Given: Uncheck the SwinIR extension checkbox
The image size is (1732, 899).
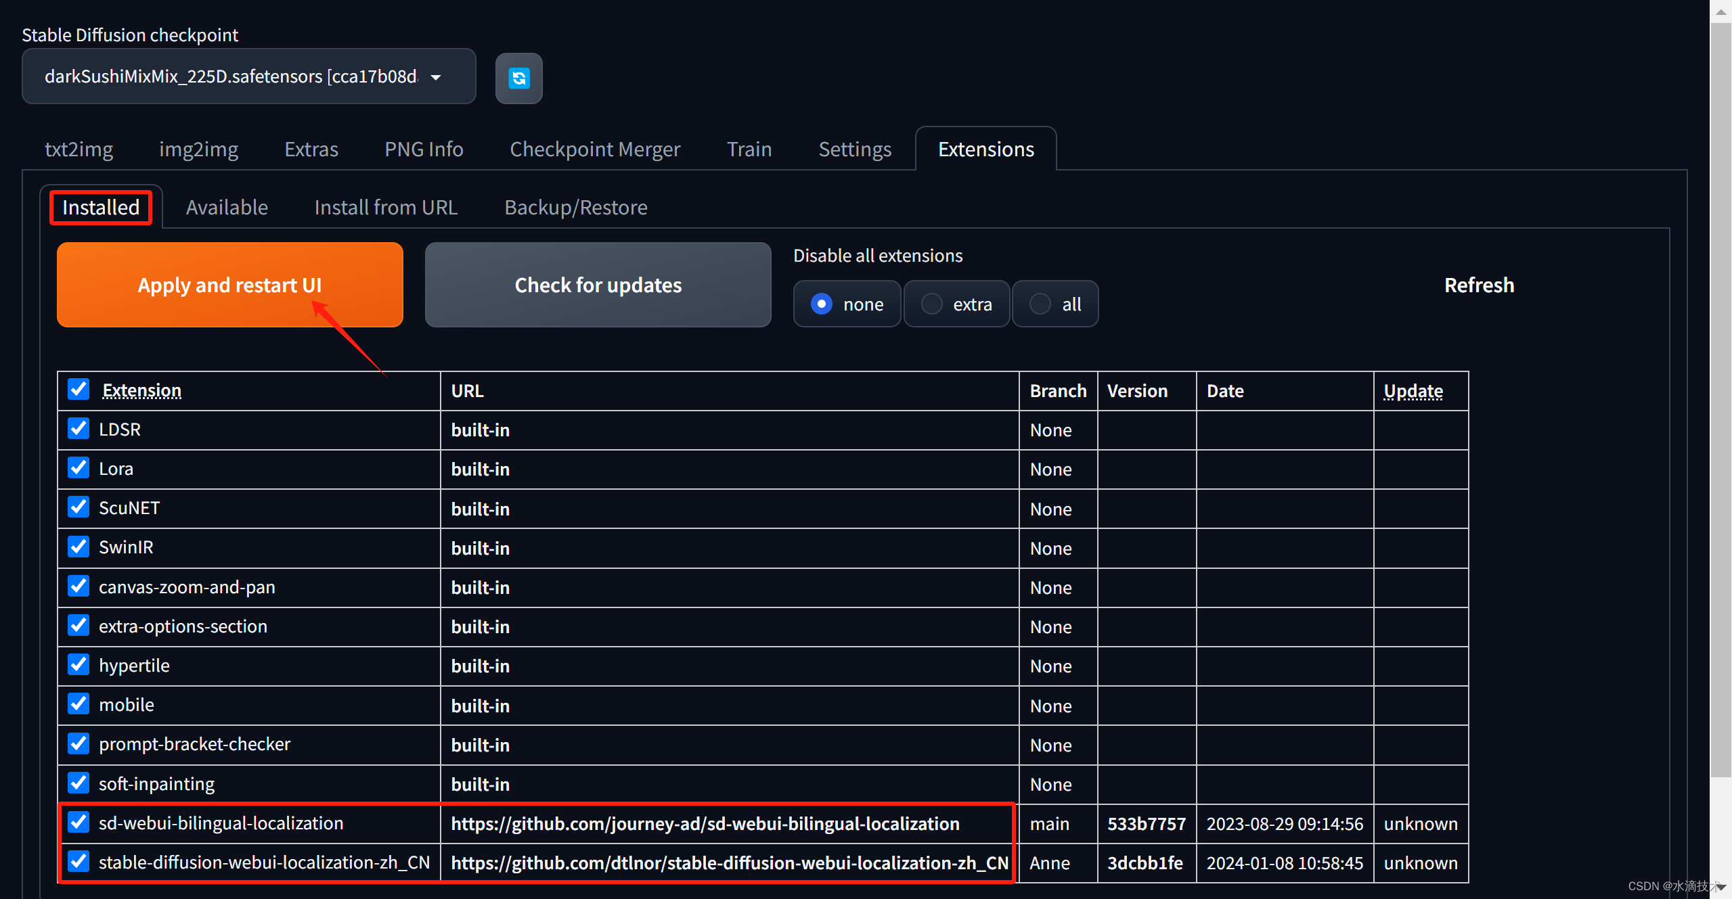Looking at the screenshot, I should [x=79, y=547].
